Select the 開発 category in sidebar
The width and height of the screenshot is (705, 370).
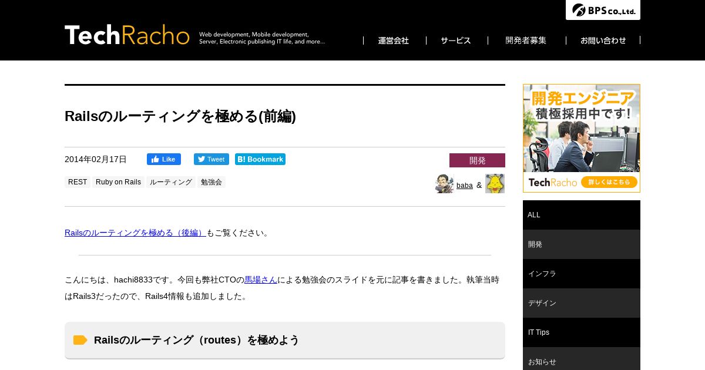click(582, 244)
